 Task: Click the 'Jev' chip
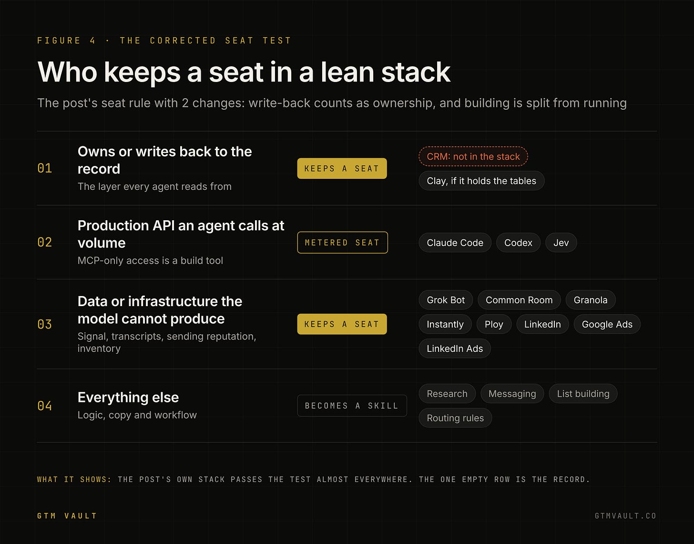click(561, 243)
